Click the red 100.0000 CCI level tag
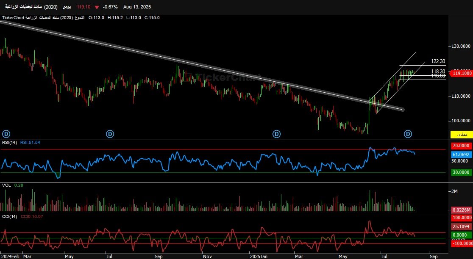 [x=462, y=218]
